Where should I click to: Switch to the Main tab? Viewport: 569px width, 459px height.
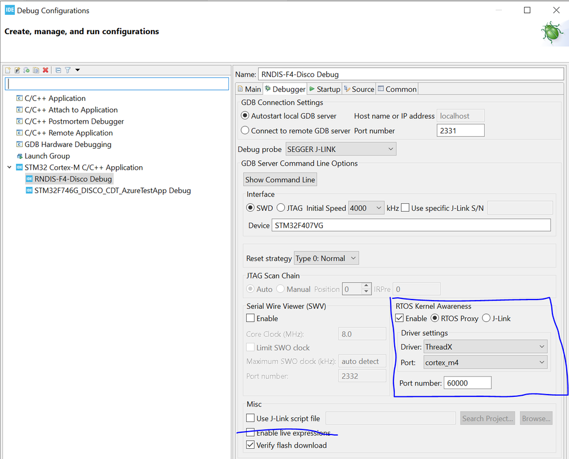coord(249,89)
